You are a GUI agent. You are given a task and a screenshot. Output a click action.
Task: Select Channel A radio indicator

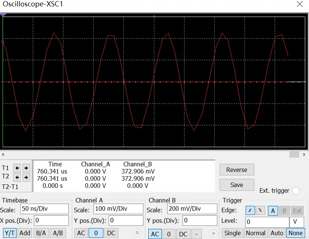[x=137, y=233]
